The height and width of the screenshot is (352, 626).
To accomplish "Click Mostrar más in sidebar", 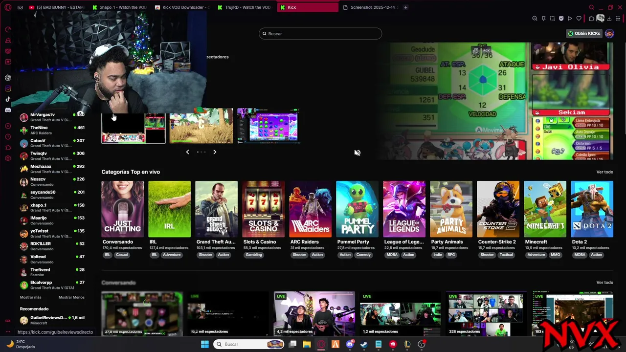I will click(30, 297).
